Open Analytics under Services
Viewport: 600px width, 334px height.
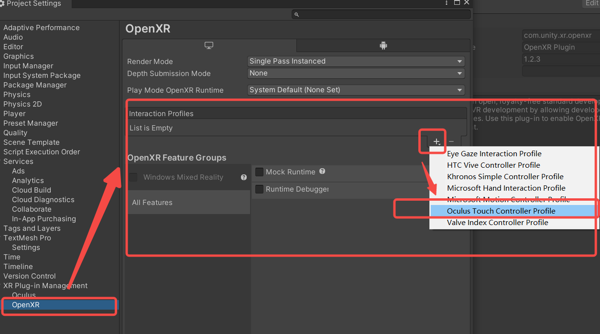[28, 181]
